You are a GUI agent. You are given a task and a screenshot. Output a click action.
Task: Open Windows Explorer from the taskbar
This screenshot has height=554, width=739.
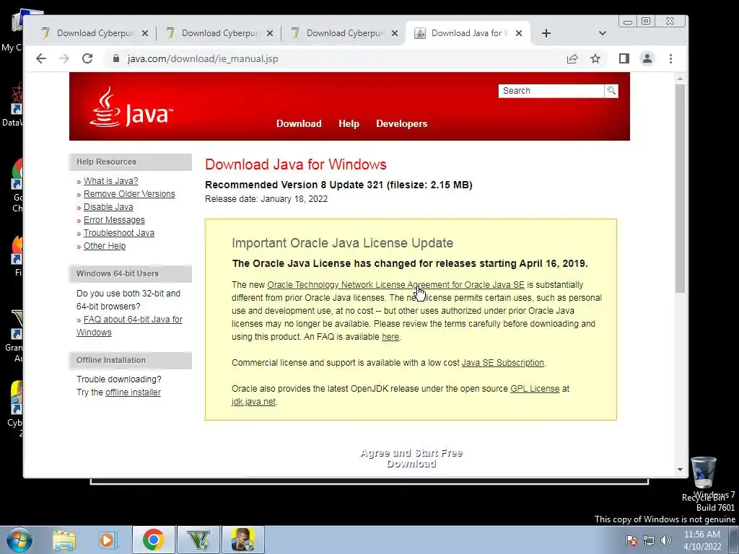[64, 540]
